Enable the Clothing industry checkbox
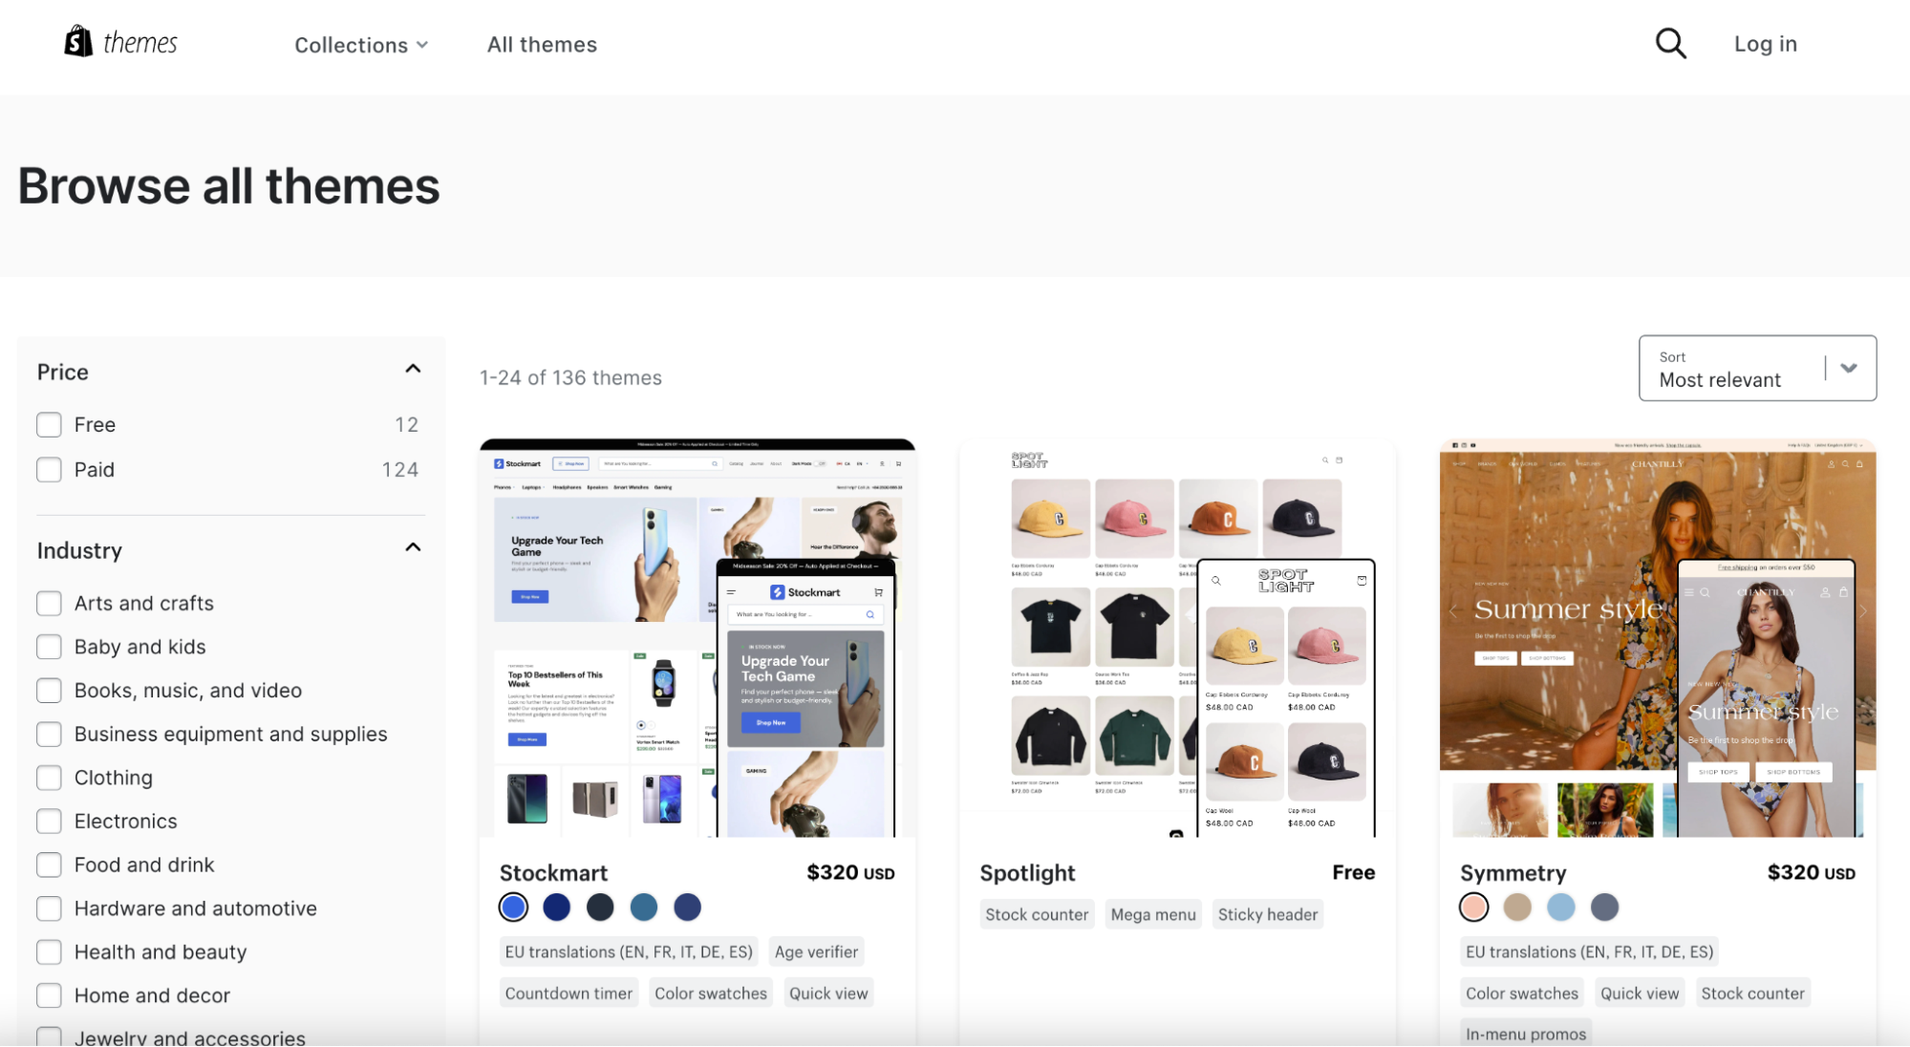 point(49,777)
